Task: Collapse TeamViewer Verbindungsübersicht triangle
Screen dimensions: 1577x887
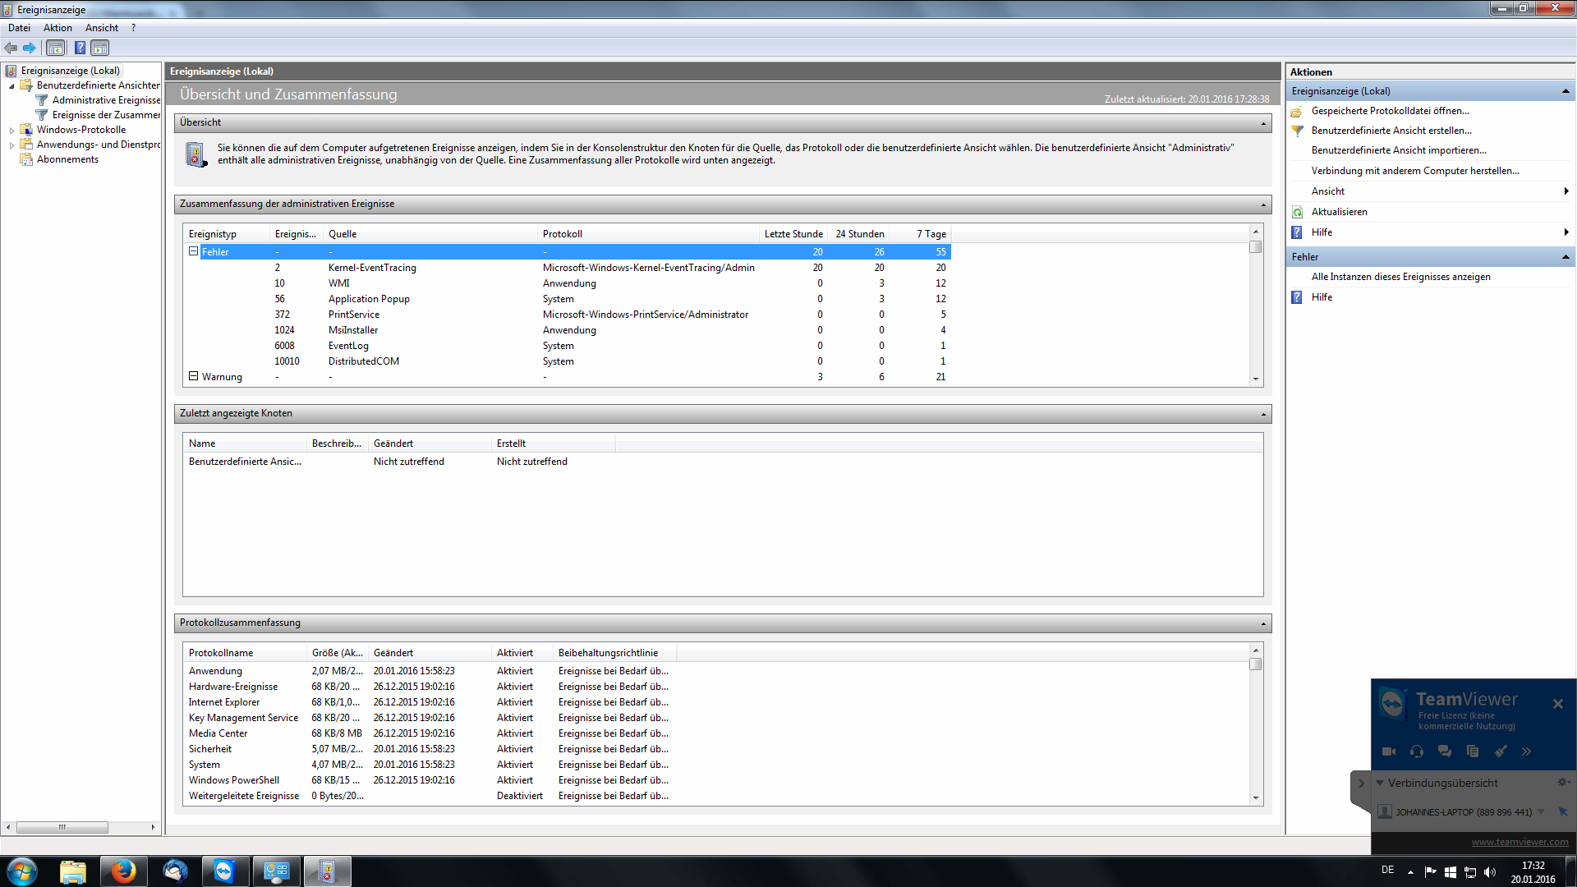Action: point(1380,783)
